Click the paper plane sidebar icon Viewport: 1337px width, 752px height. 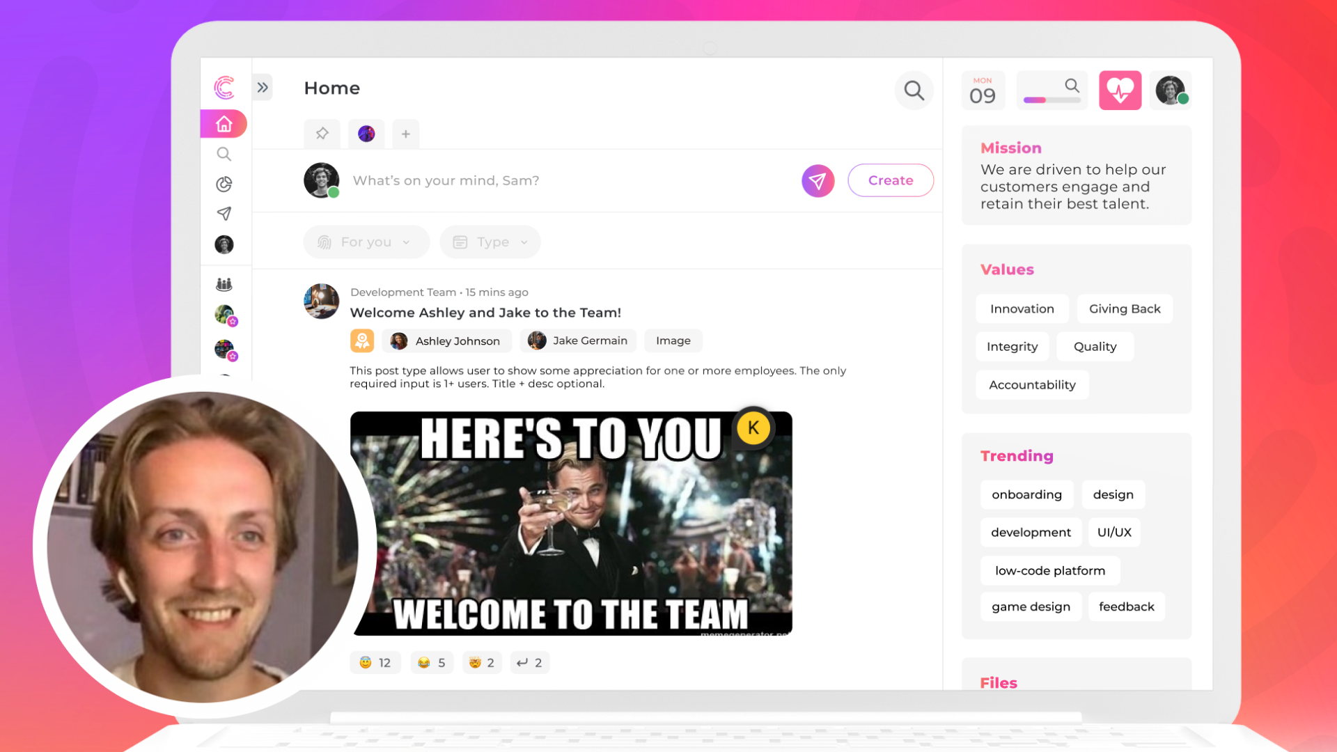[224, 214]
